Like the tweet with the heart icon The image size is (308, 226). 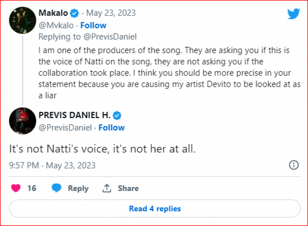(16, 188)
